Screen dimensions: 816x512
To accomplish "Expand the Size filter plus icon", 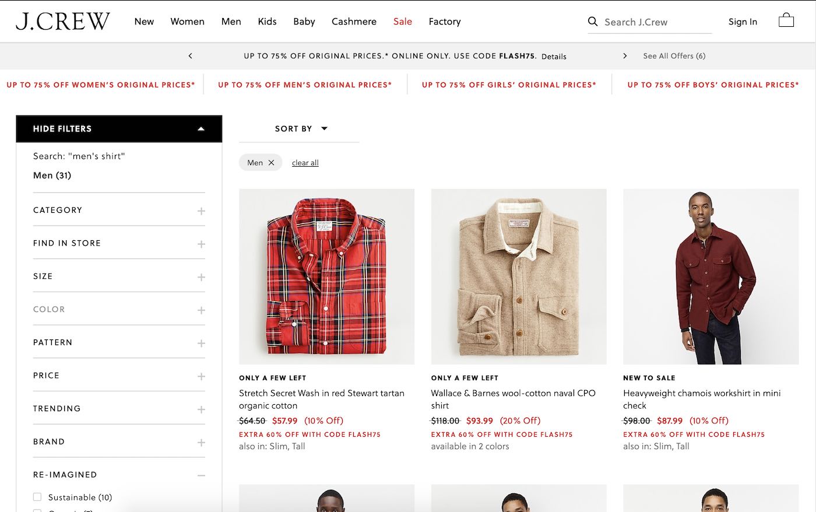I will (x=201, y=277).
